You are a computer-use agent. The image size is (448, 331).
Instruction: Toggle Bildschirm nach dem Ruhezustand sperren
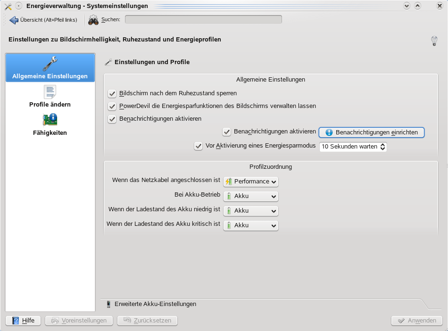pos(112,94)
